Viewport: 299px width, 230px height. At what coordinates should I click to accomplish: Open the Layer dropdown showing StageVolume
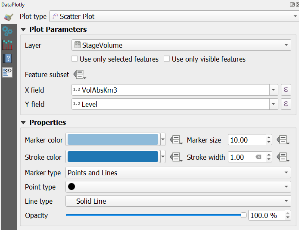[181, 45]
